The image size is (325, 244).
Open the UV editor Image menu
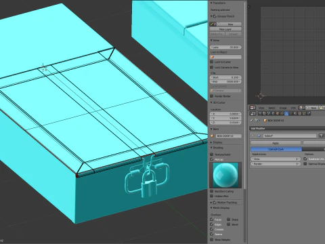pyautogui.click(x=283, y=108)
